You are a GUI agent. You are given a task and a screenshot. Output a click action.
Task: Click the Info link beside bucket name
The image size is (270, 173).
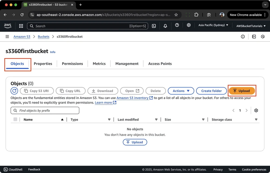pyautogui.click(x=53, y=52)
